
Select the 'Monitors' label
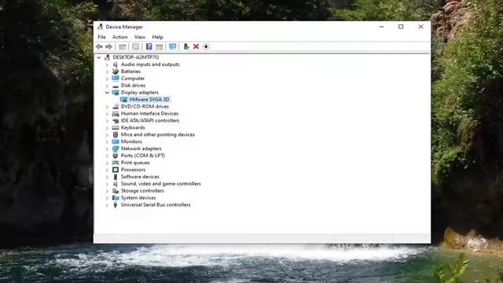[131, 141]
